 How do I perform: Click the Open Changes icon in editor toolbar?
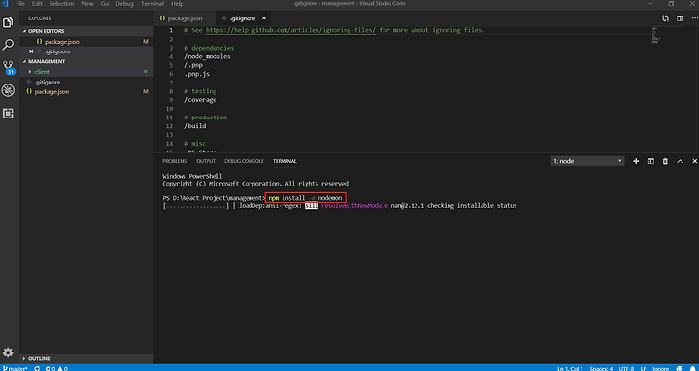pos(665,18)
